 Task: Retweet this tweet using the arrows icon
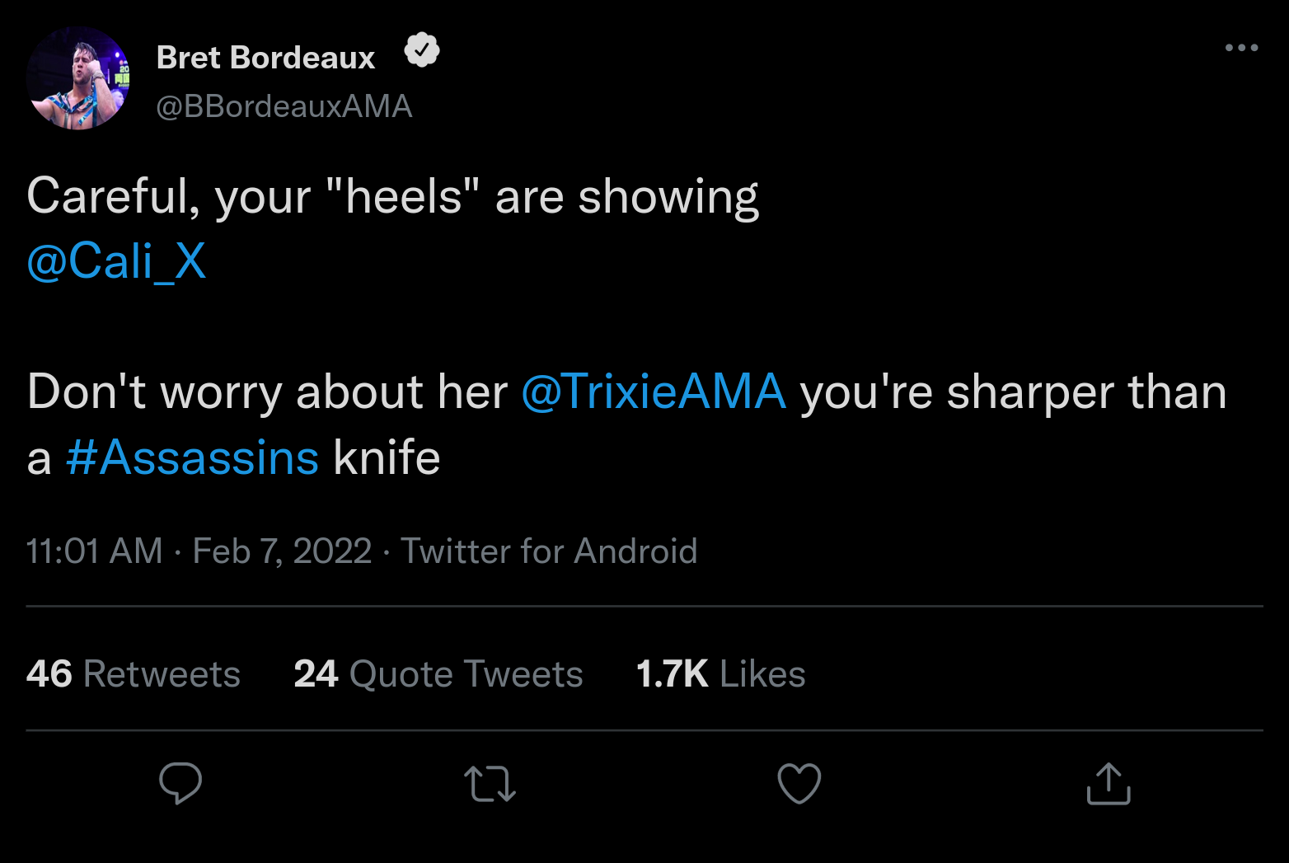point(490,783)
